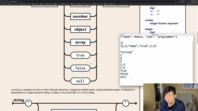Click the browser forward arrow
The height and width of the screenshot is (111, 198).
pyautogui.click(x=4, y=2)
